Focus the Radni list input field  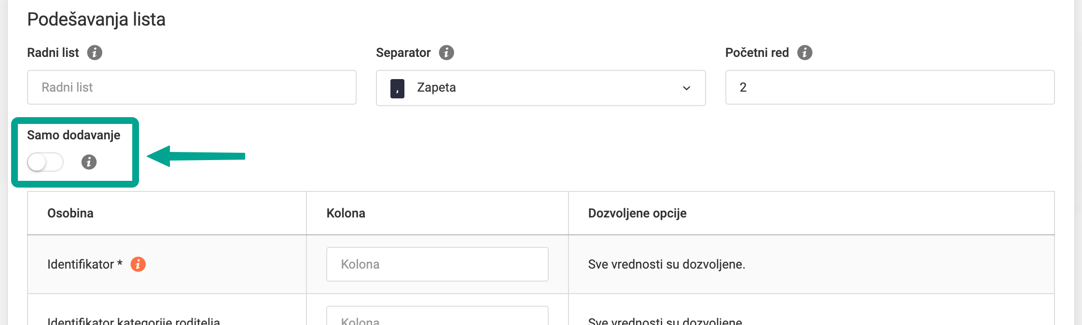click(x=192, y=87)
